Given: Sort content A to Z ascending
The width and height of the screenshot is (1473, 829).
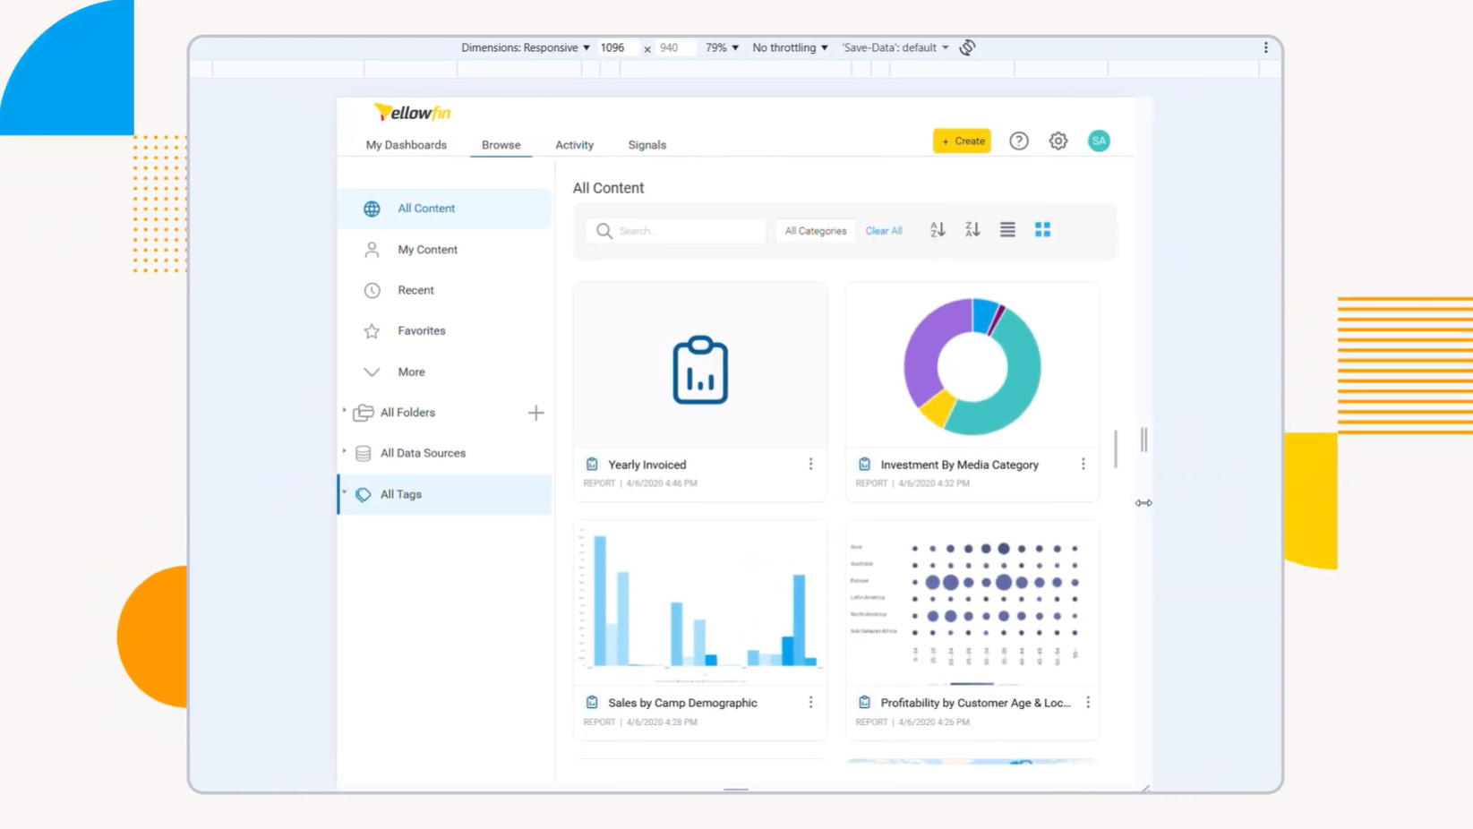Looking at the screenshot, I should 937,230.
